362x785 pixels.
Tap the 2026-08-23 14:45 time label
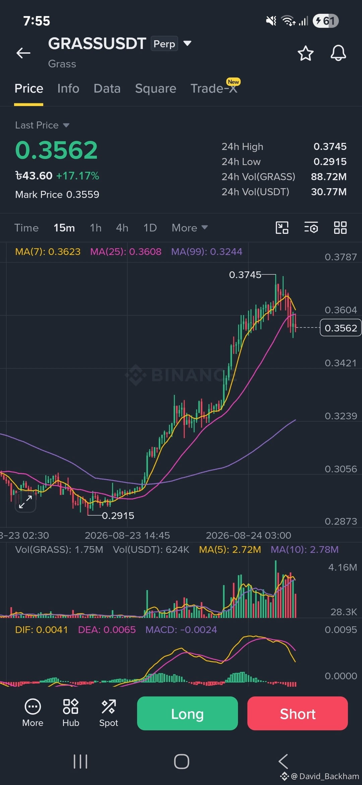[x=127, y=535]
